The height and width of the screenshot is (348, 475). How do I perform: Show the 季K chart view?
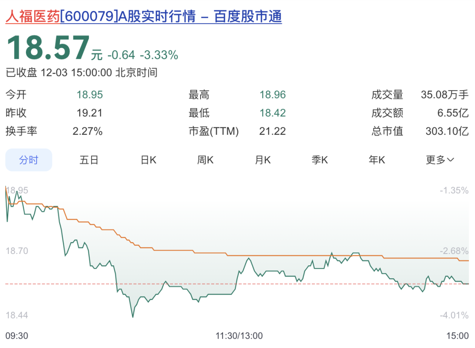point(320,160)
